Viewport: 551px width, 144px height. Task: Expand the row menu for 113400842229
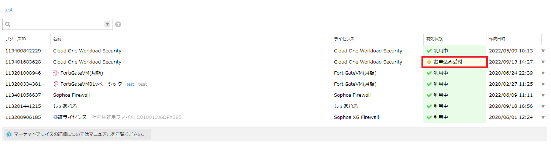[543, 51]
